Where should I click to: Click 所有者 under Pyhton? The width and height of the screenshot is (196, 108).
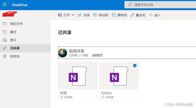[x=109, y=97]
